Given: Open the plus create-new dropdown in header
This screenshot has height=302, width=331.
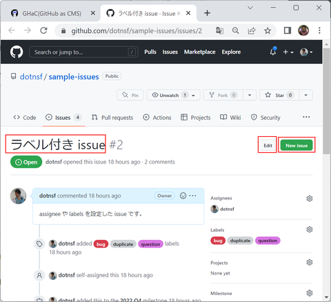Looking at the screenshot, I should tap(288, 52).
